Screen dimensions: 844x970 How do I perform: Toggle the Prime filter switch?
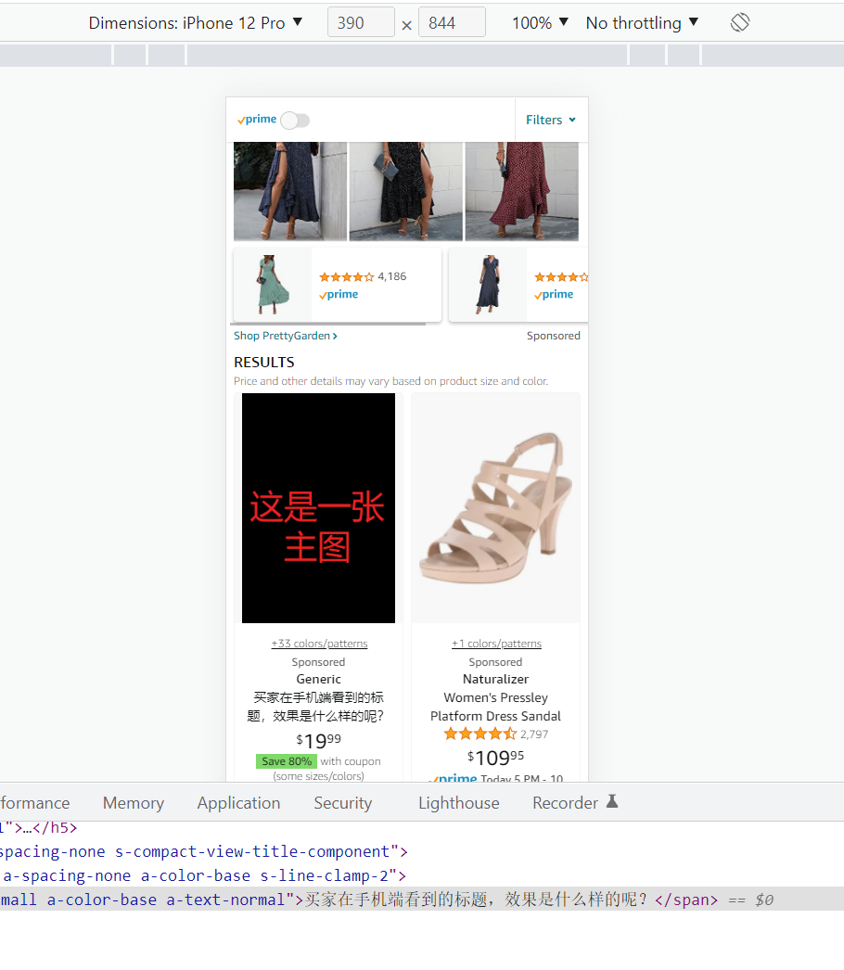pos(295,120)
